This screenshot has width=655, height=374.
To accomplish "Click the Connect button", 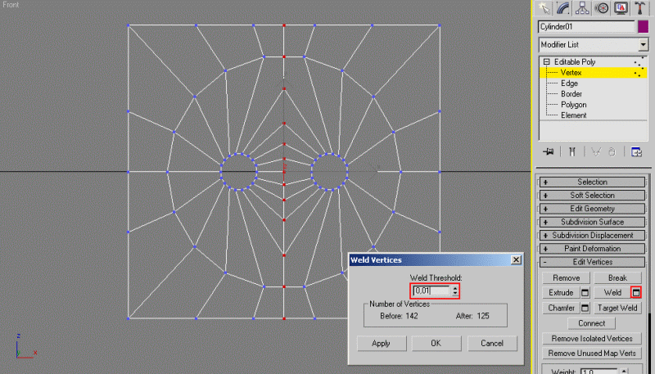I will pos(591,323).
